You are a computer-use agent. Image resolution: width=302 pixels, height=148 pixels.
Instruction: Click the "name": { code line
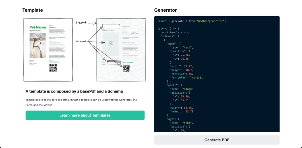click(174, 44)
